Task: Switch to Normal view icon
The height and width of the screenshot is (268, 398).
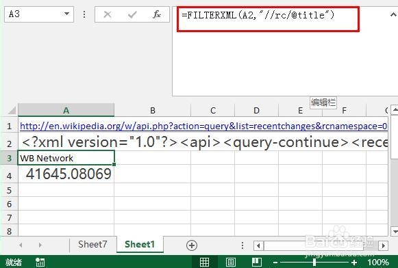Action: pos(205,262)
